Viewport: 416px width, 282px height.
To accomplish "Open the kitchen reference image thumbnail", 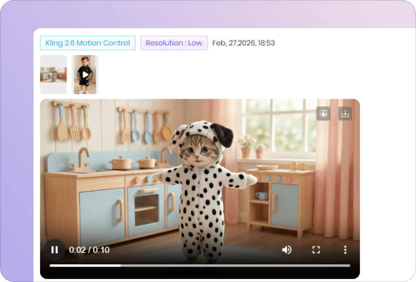I will tap(53, 74).
